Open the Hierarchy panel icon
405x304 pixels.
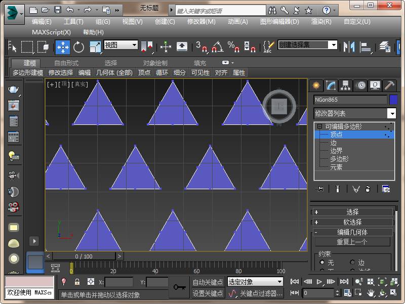tap(346, 85)
